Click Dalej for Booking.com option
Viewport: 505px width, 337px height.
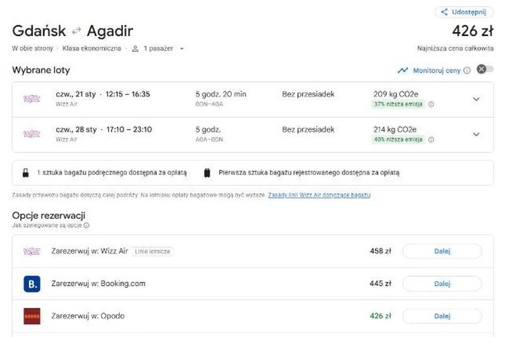point(443,284)
